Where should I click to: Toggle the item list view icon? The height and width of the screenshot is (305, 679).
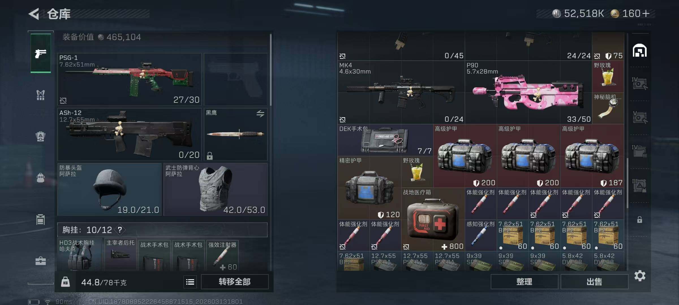(x=190, y=282)
